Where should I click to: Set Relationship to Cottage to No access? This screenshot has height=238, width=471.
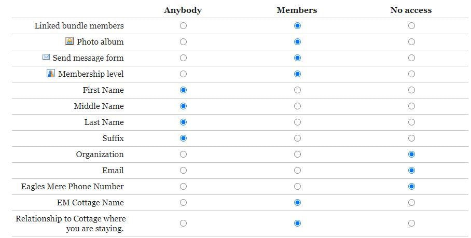pos(411,223)
